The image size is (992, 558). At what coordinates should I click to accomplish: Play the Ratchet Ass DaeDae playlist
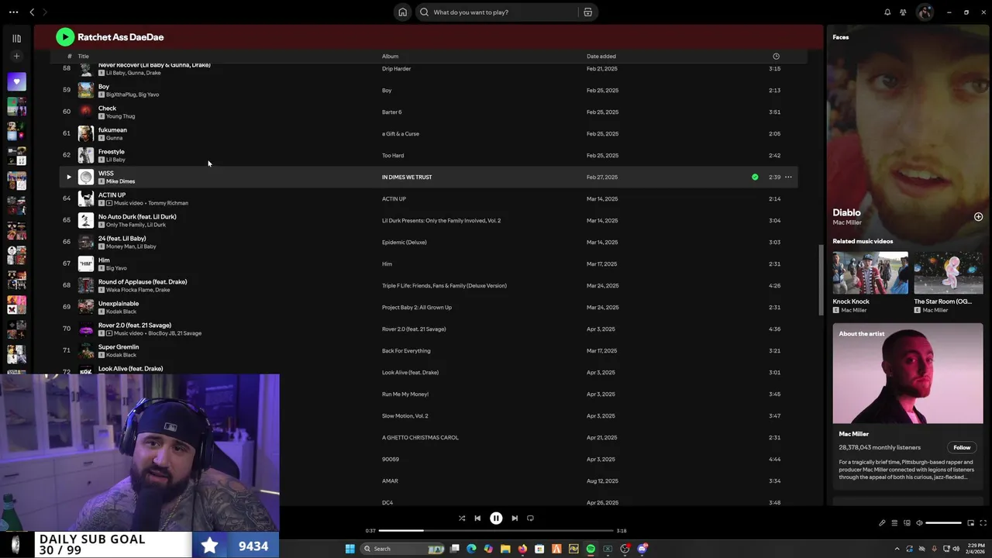coord(65,36)
